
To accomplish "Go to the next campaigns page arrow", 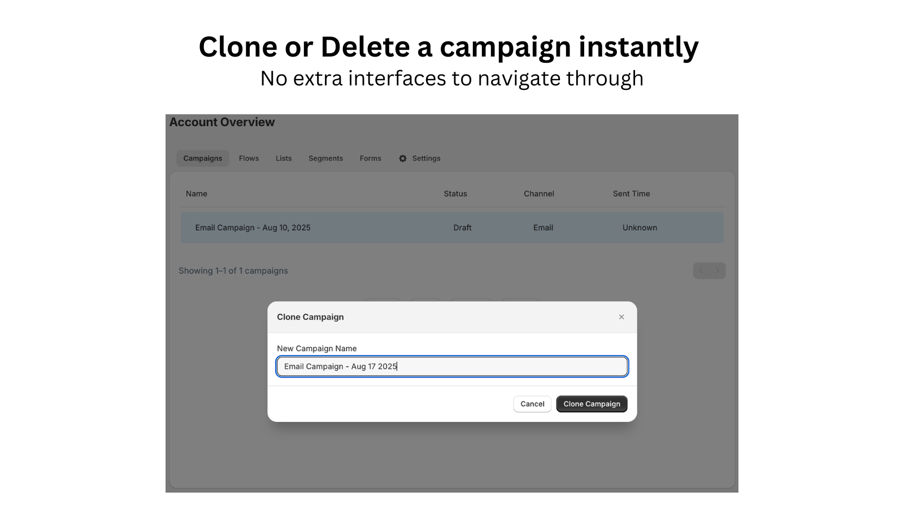I will tap(718, 271).
